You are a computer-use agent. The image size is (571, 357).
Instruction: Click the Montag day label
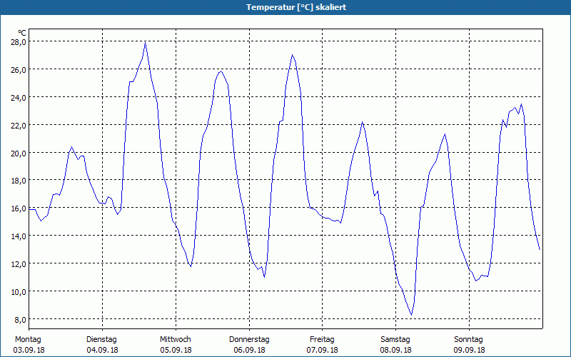[x=28, y=340]
